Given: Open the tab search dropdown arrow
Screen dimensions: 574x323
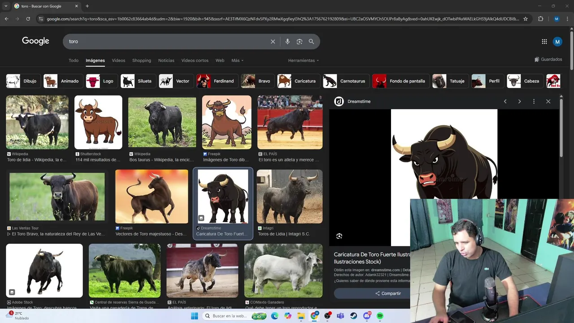Looking at the screenshot, I should pos(6,6).
